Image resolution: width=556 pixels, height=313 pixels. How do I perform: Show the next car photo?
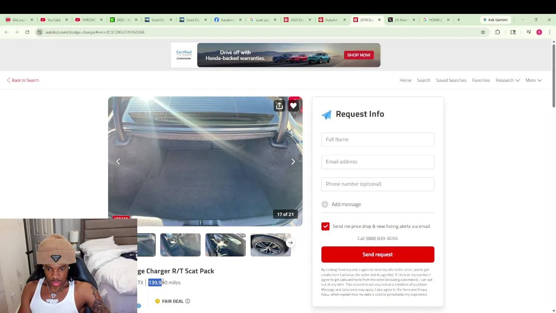click(x=293, y=161)
